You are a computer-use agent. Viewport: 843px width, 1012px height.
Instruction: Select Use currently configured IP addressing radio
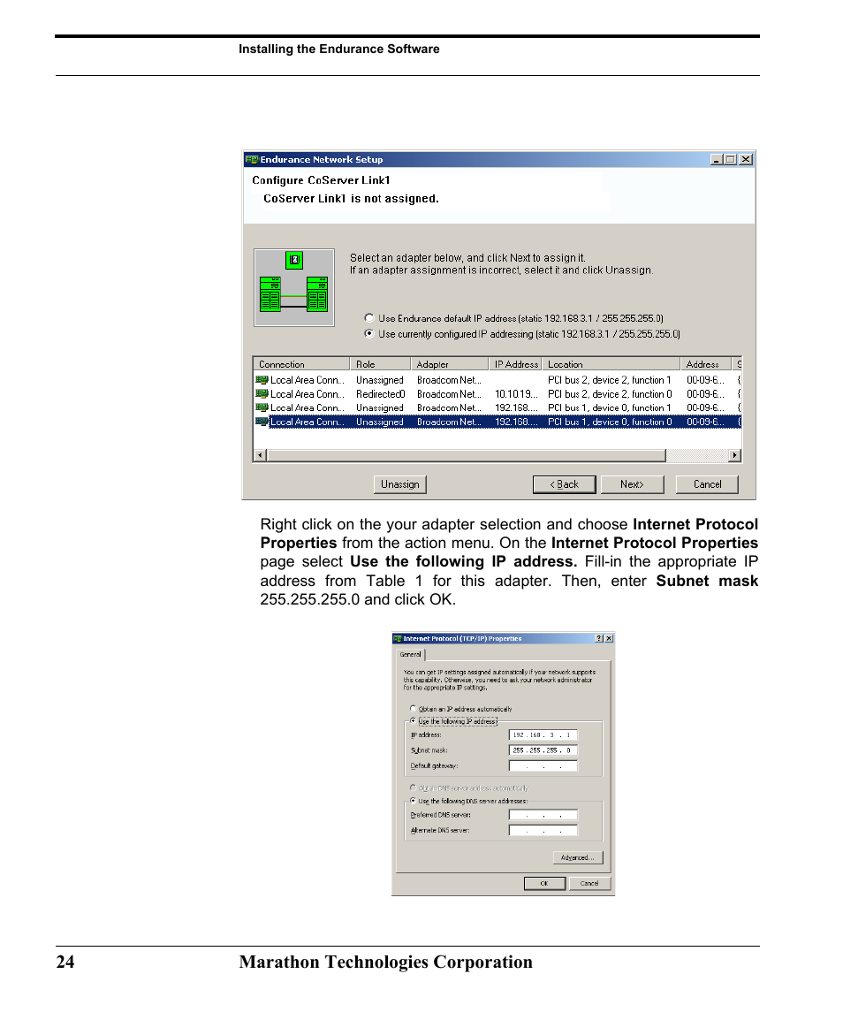(369, 334)
